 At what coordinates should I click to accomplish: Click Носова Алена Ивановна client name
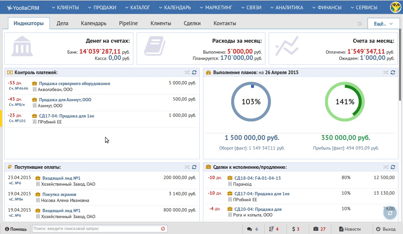65,200
